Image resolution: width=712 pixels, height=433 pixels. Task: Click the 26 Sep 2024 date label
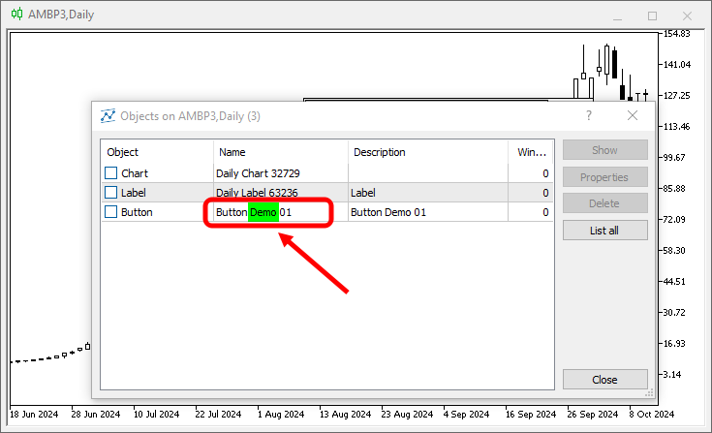point(592,414)
